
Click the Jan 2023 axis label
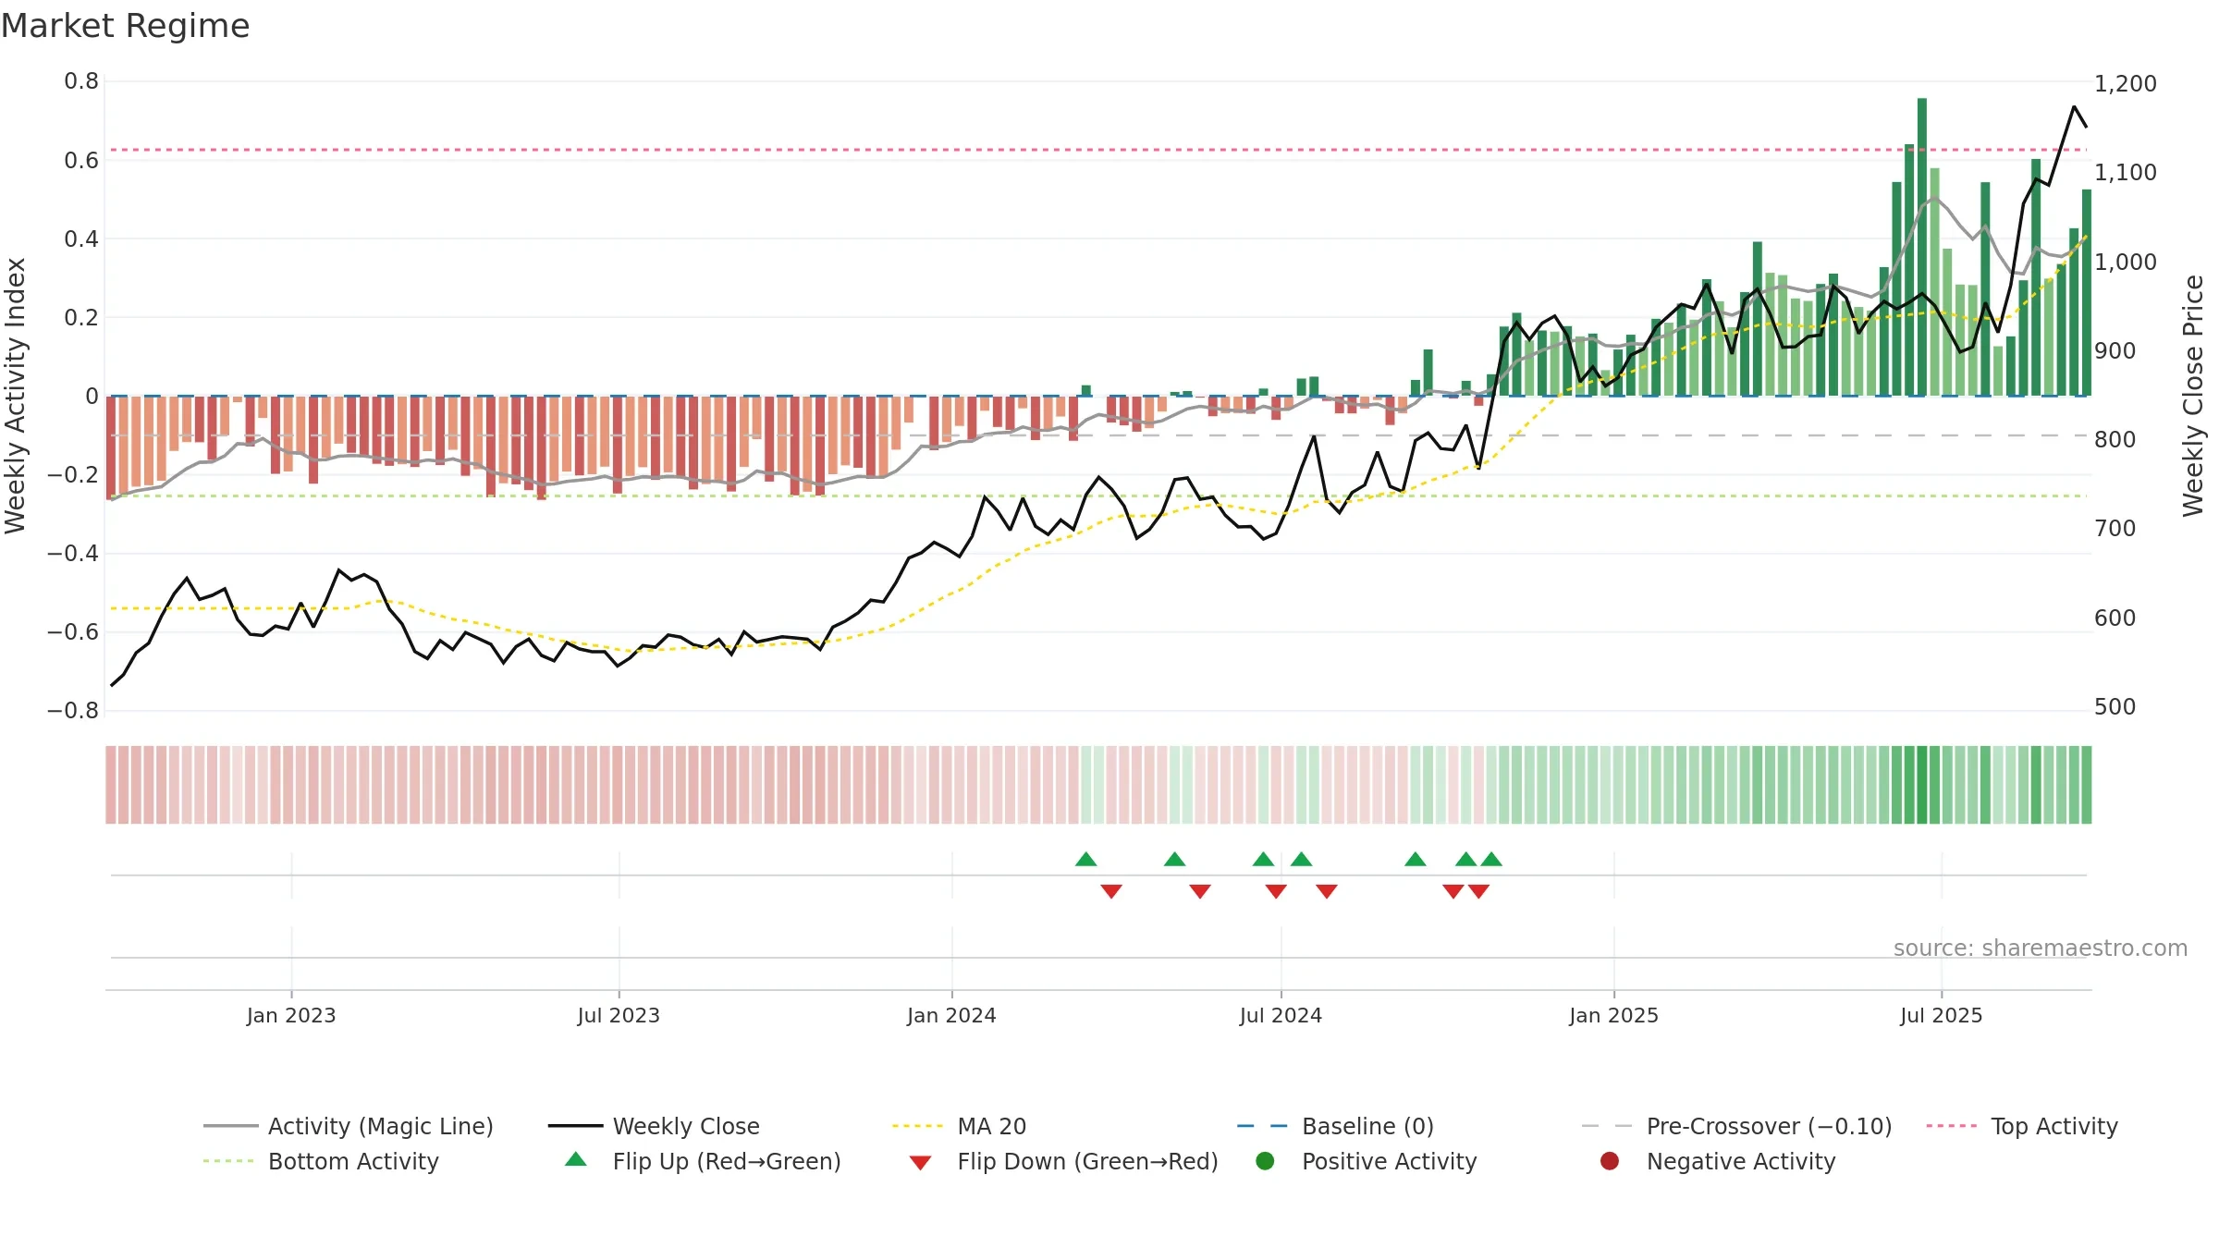tap(291, 1015)
